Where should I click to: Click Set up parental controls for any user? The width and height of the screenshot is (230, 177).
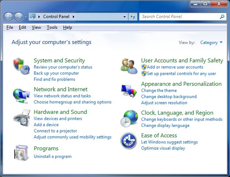(181, 73)
